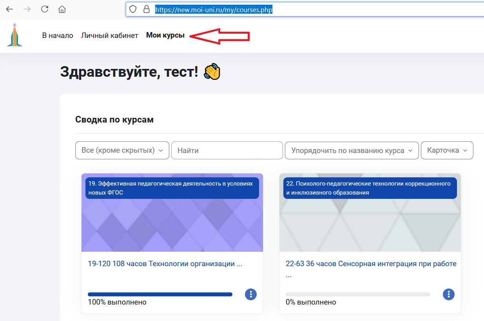Click the browser forward arrow
Viewport: 484px width, 321px height.
click(x=27, y=9)
